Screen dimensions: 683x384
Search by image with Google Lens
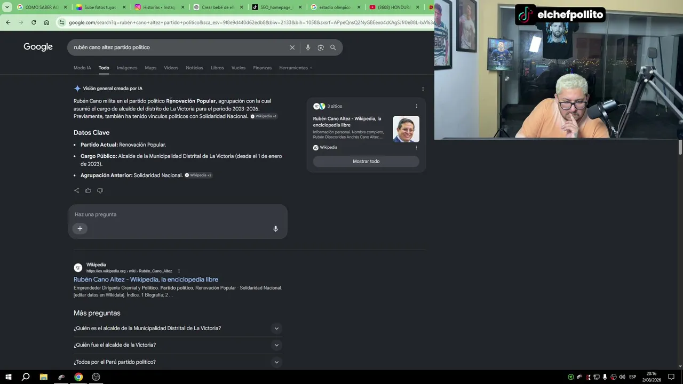click(x=321, y=47)
